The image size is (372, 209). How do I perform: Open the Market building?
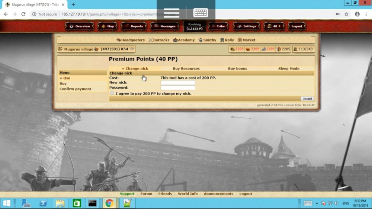[x=247, y=40]
